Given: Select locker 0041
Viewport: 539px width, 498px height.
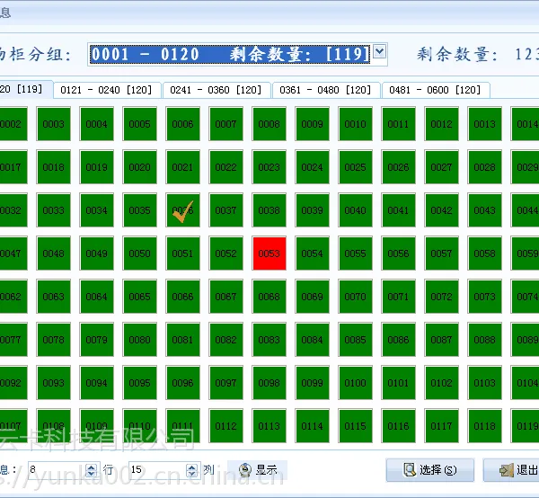Looking at the screenshot, I should 398,210.
